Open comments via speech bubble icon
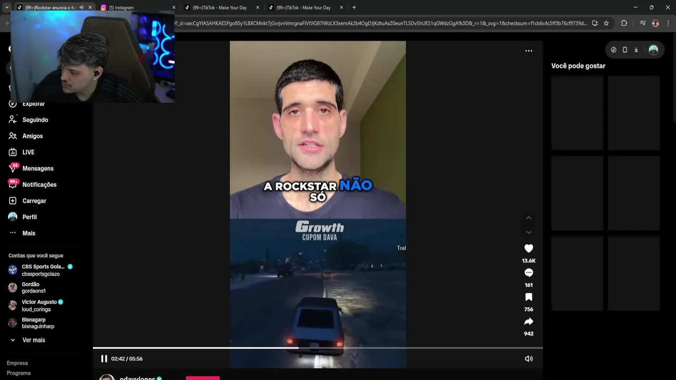676x380 pixels. point(529,273)
